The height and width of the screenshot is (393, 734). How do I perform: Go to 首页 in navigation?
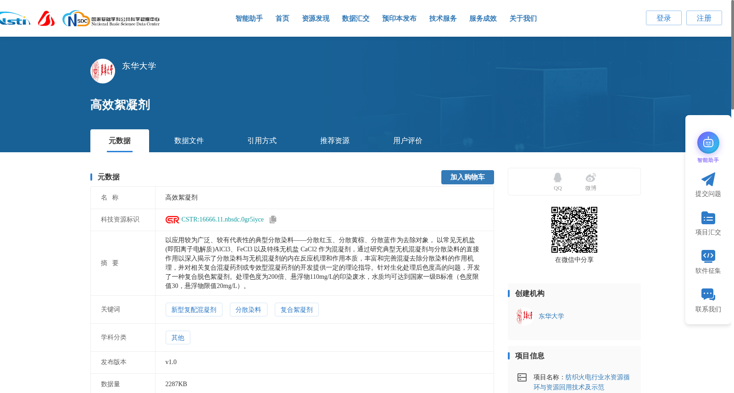(282, 18)
